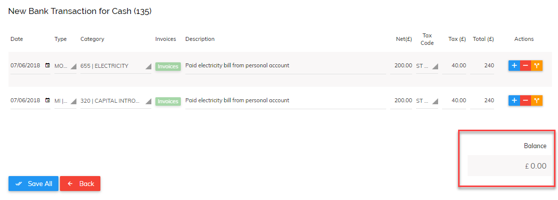Viewport: 558px width, 200px height.
Task: Click the blue plus icon in second row
Action: coord(514,101)
